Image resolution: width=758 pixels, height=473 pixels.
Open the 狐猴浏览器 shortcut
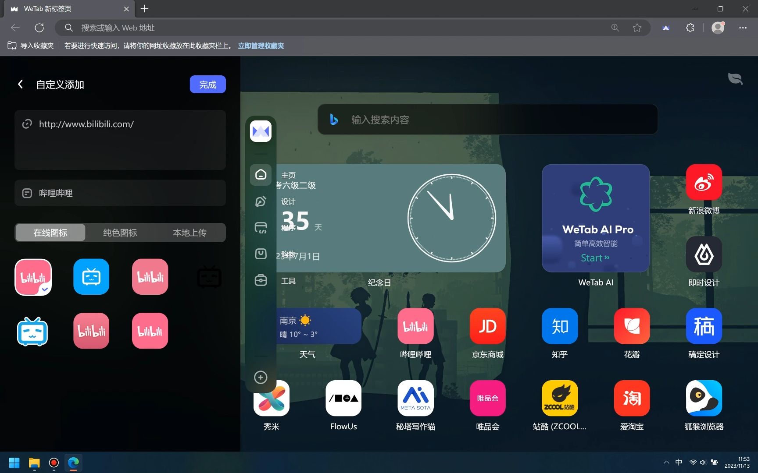point(704,398)
